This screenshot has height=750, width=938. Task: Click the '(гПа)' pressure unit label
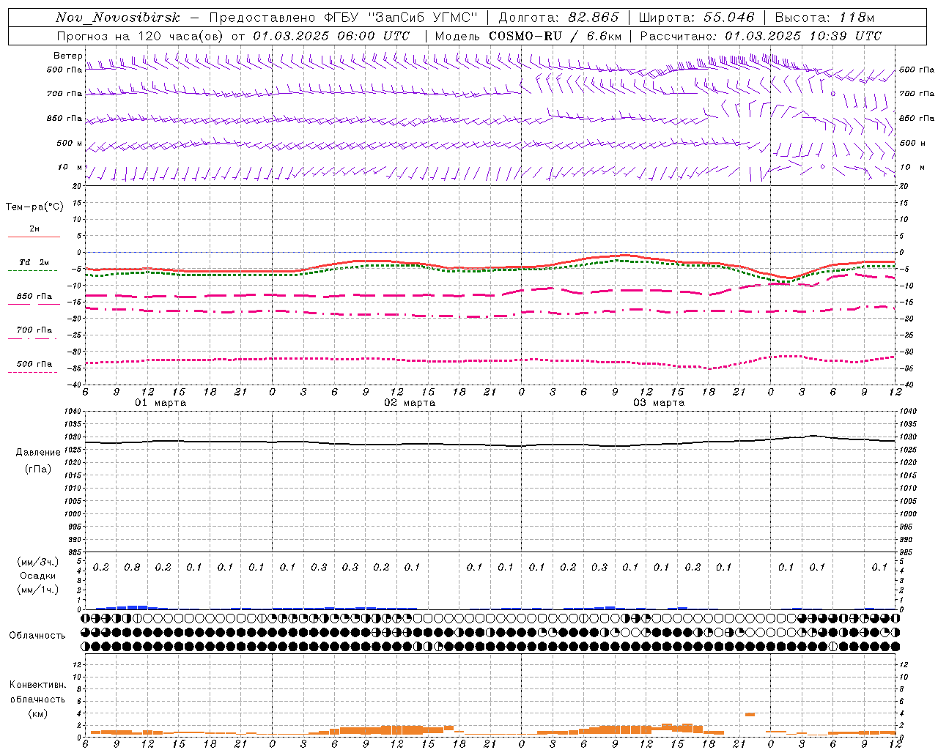click(x=37, y=469)
